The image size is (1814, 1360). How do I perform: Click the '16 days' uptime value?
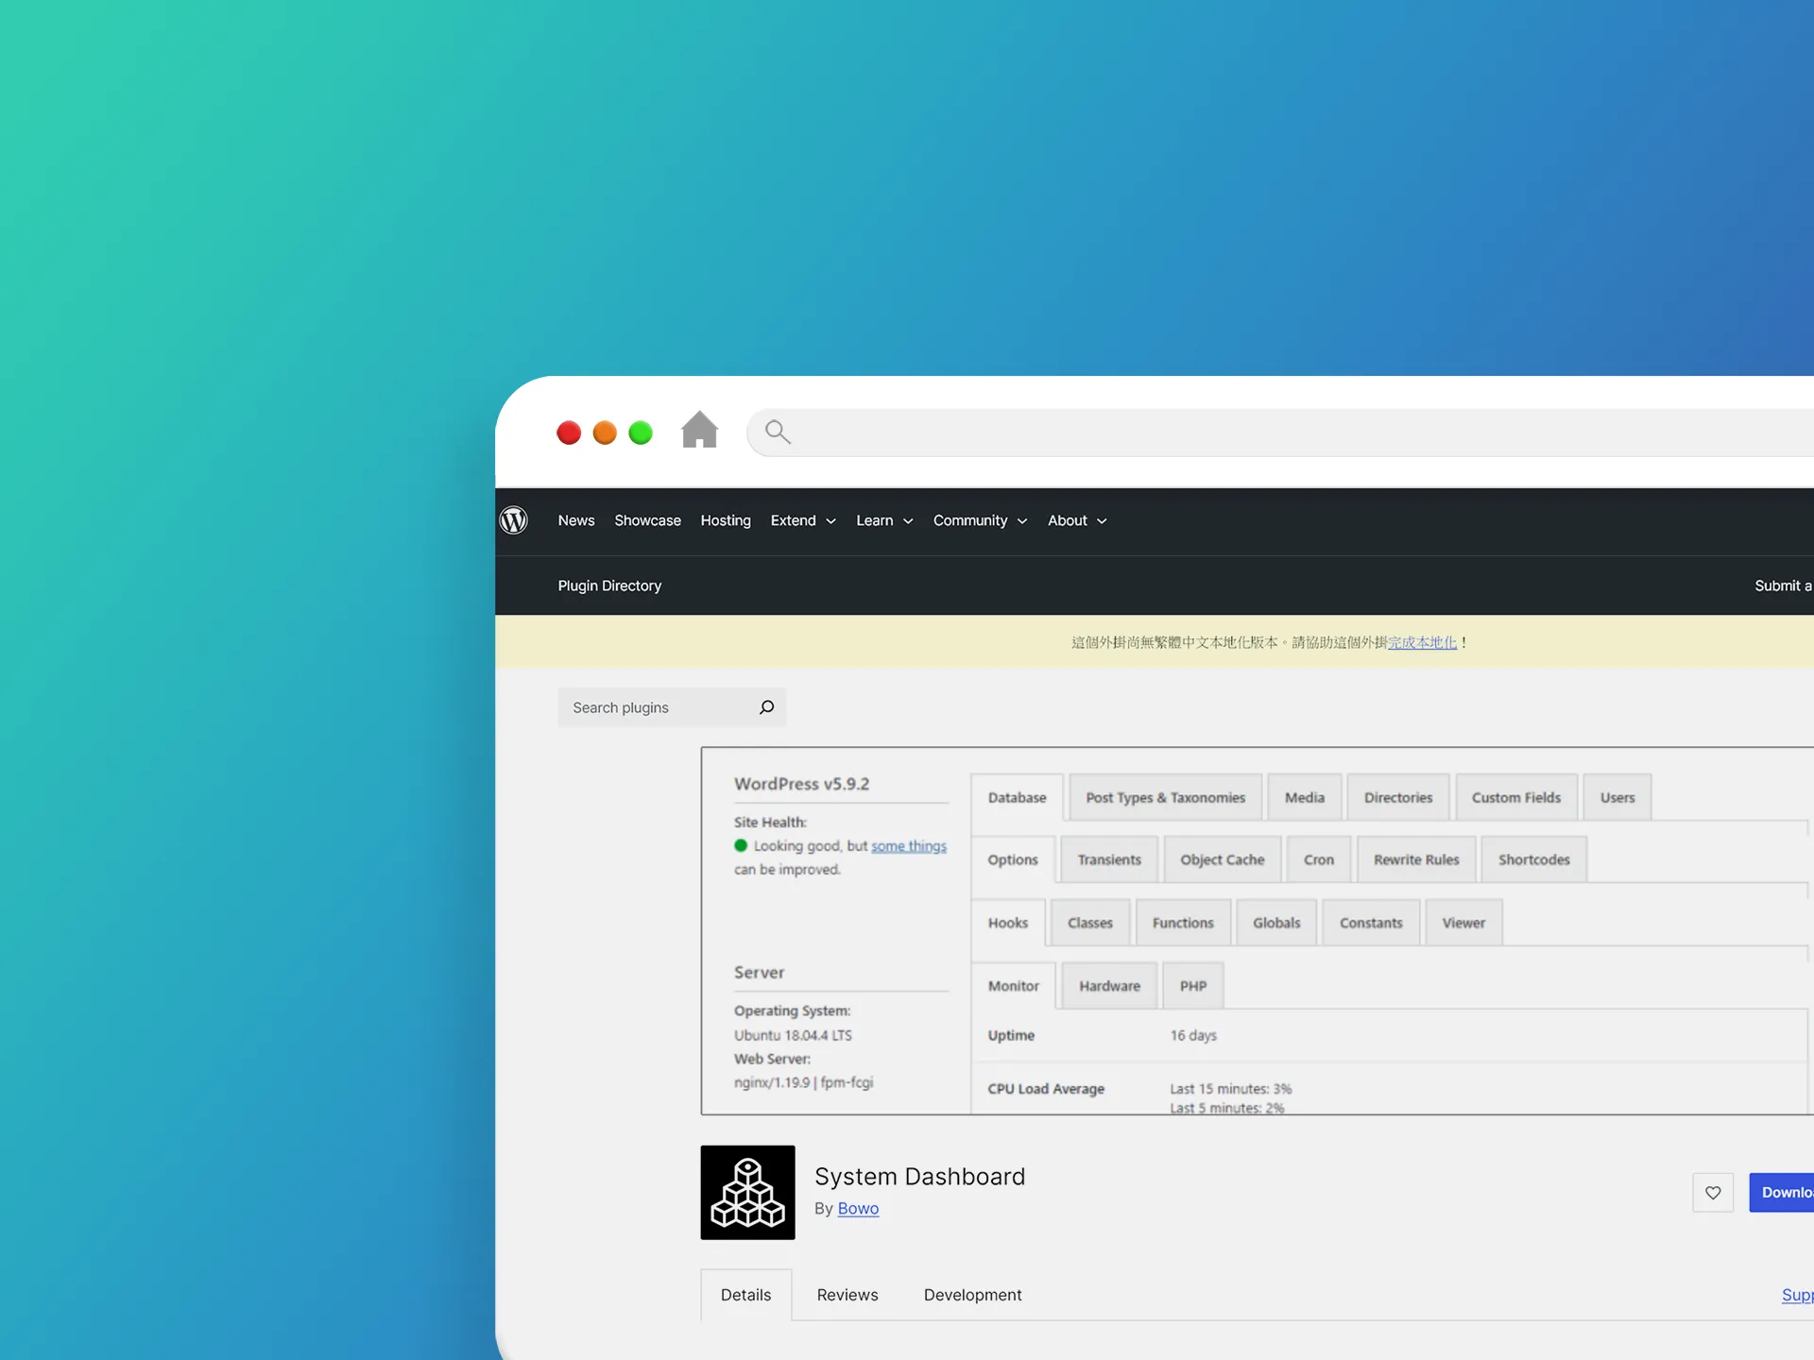click(x=1193, y=1036)
